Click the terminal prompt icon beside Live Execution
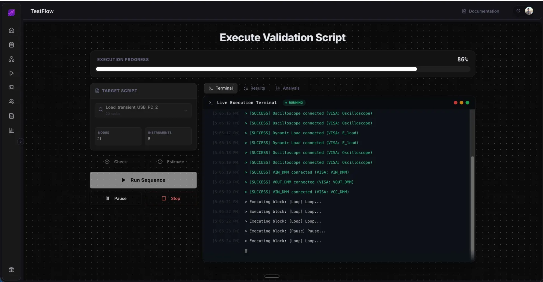 [x=211, y=103]
